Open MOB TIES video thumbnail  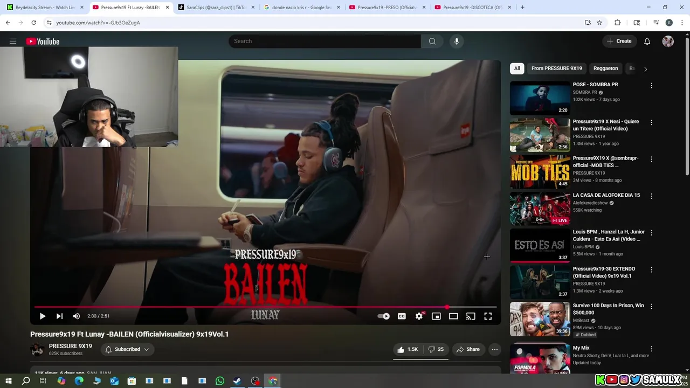[540, 172]
